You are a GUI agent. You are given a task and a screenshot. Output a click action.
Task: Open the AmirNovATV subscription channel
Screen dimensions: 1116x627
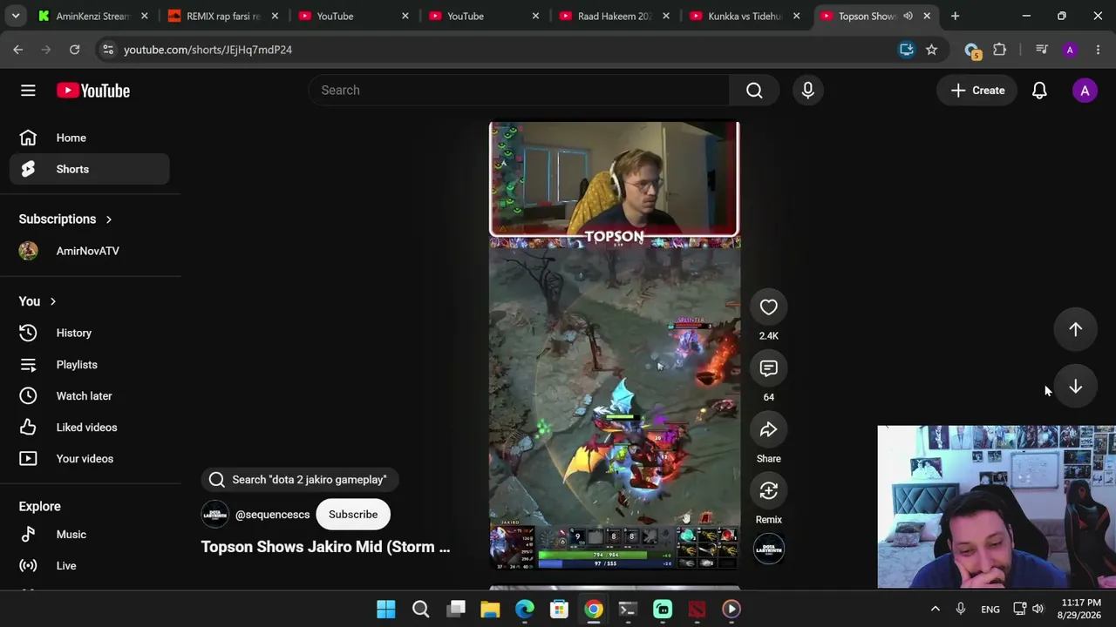(x=90, y=251)
